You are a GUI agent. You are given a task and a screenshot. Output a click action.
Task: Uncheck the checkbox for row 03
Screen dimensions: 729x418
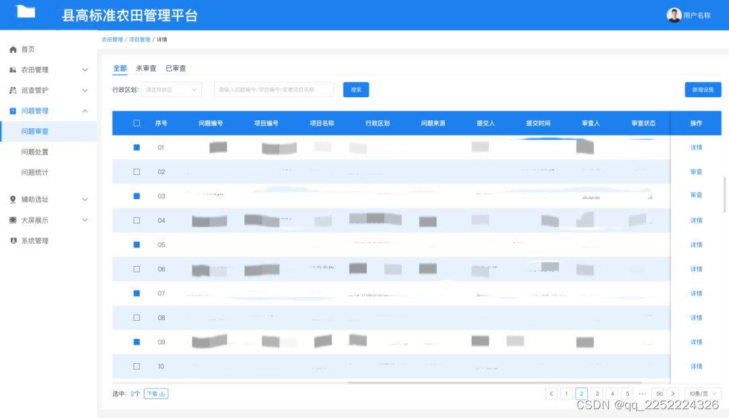point(136,197)
